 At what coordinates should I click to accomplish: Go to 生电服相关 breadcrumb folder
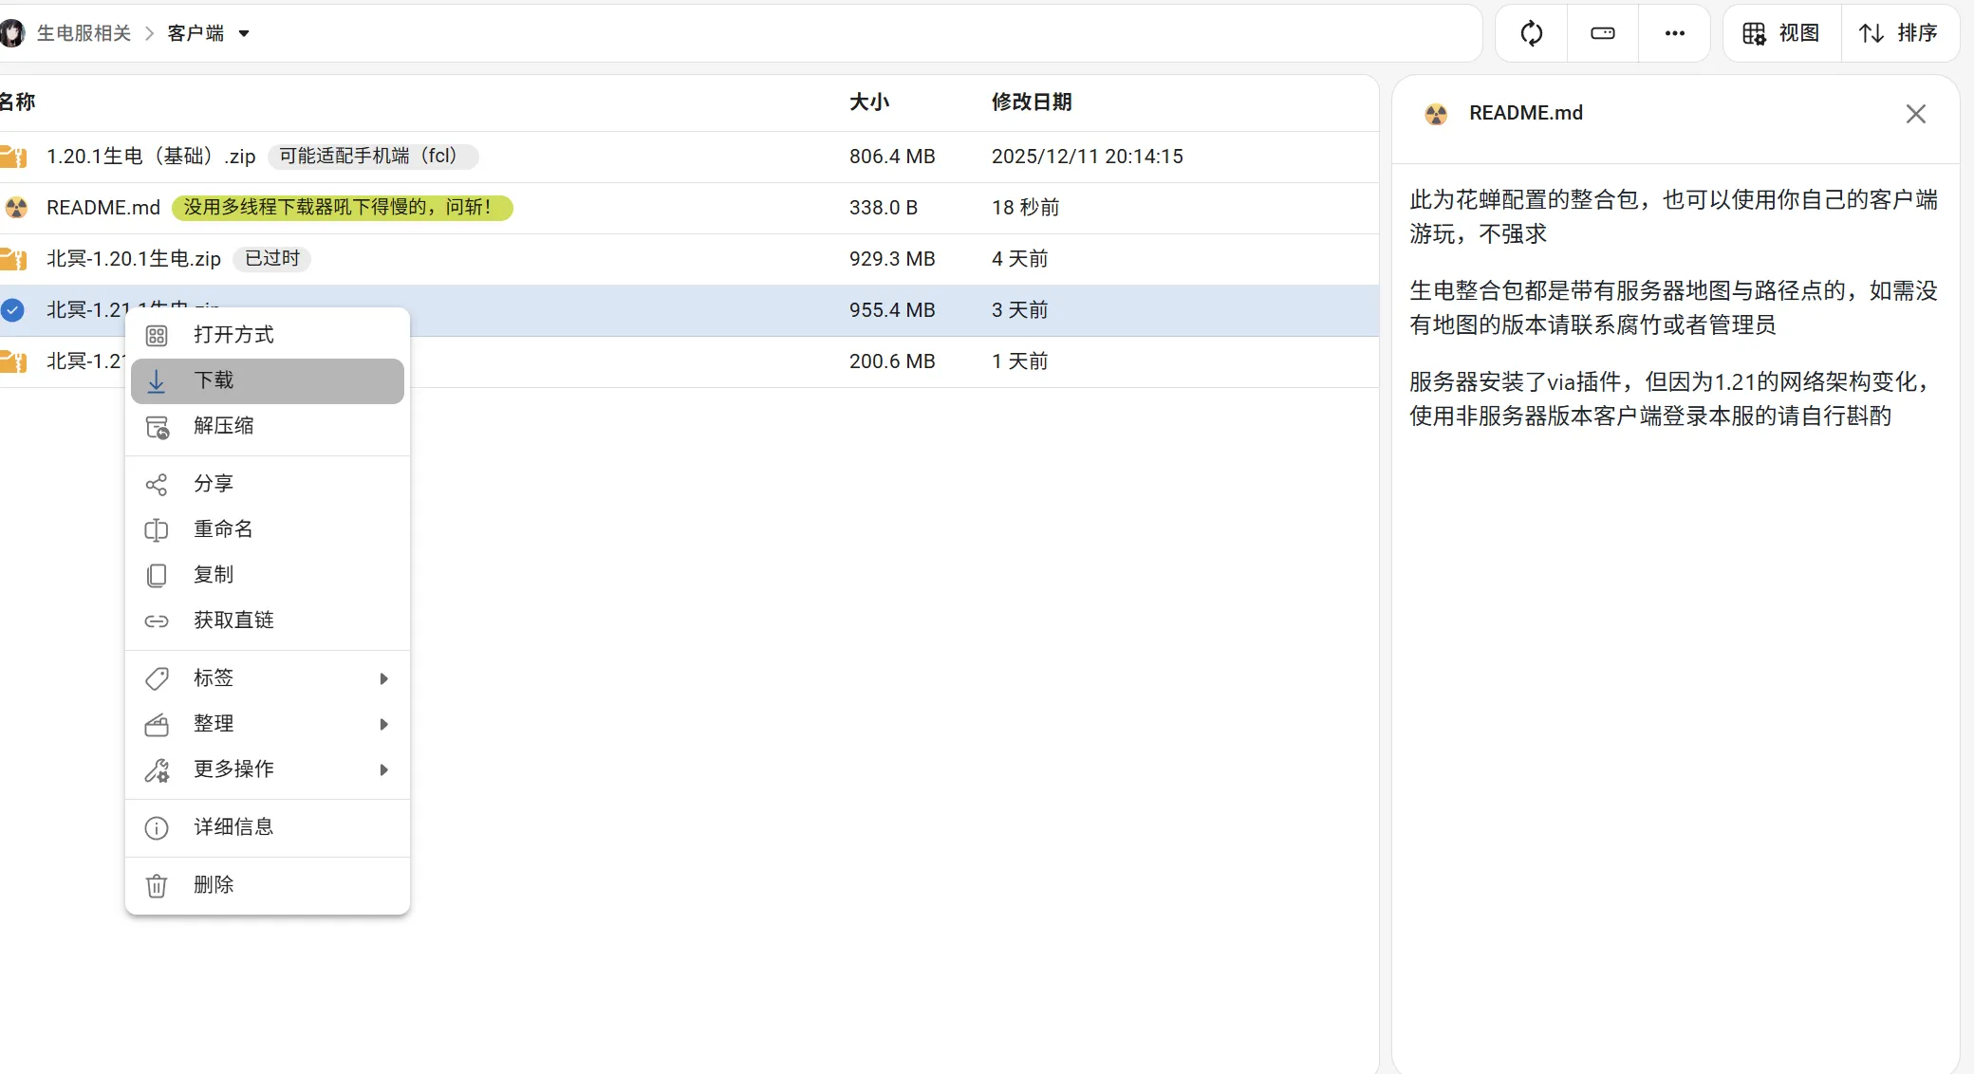[84, 34]
